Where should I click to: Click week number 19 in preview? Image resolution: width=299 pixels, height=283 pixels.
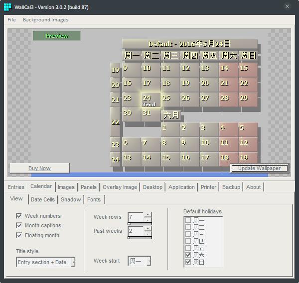tap(115, 70)
